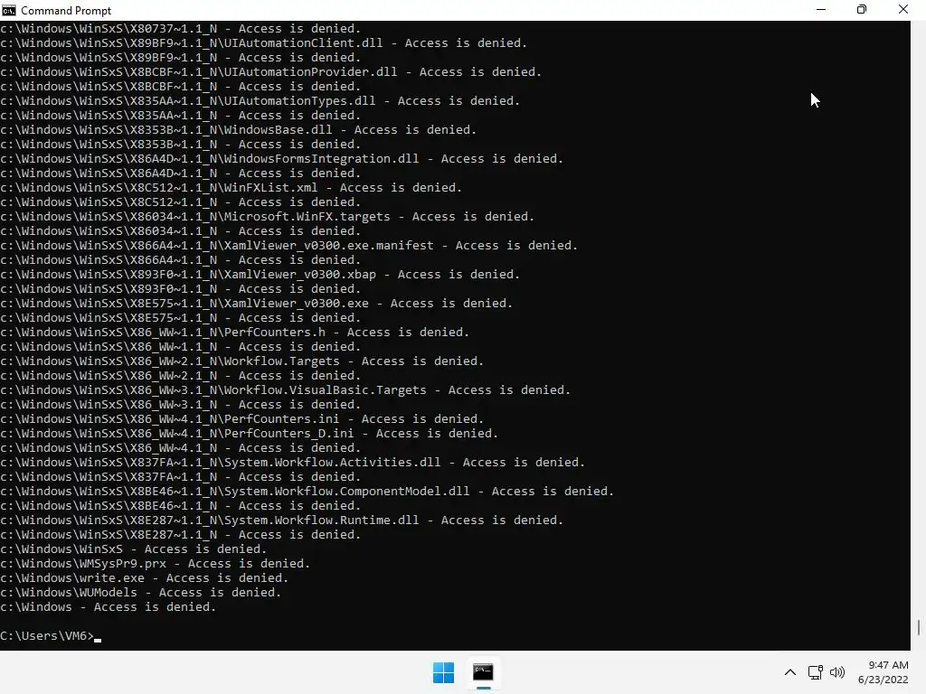The width and height of the screenshot is (926, 694).
Task: Minimize the Command Prompt window
Action: [x=821, y=10]
